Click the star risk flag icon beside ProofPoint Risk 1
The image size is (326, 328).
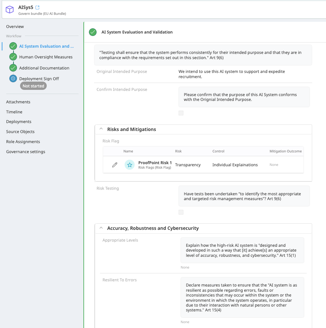coord(129,165)
